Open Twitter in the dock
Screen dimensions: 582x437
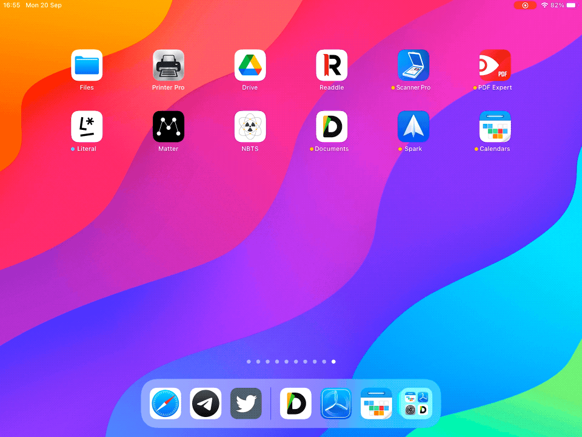246,404
